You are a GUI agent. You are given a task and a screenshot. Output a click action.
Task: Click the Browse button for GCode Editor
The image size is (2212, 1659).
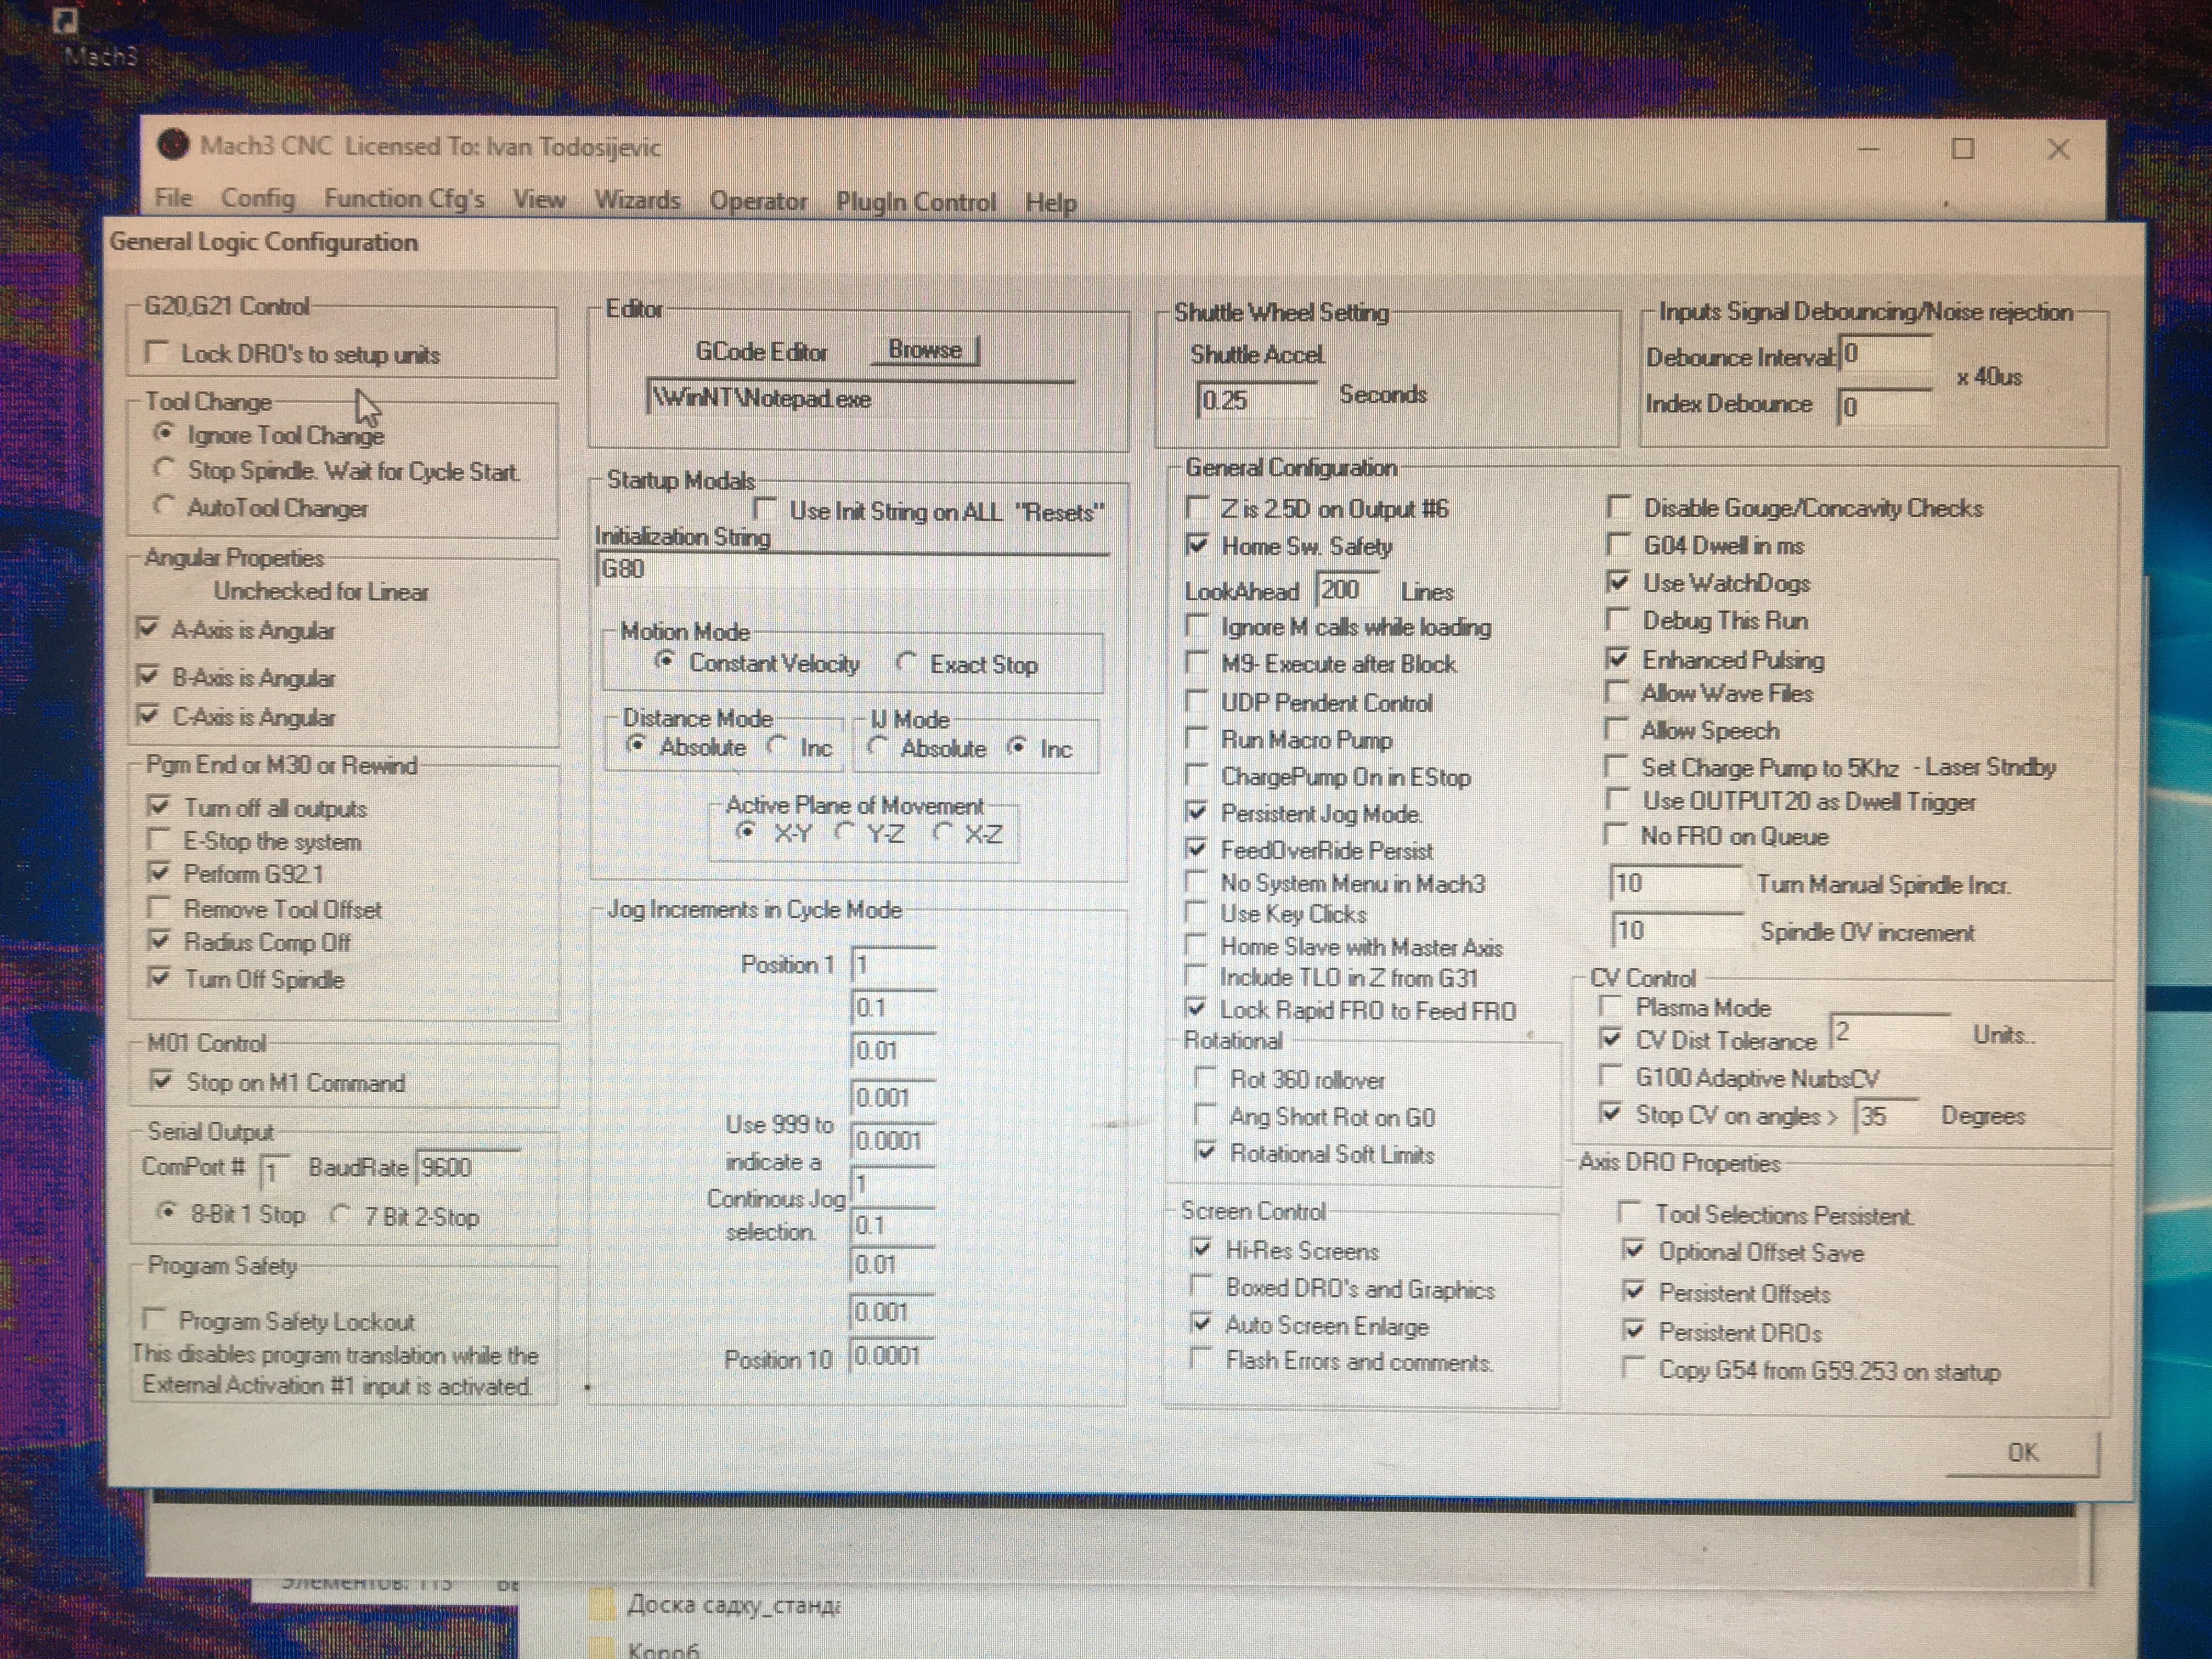pyautogui.click(x=925, y=351)
